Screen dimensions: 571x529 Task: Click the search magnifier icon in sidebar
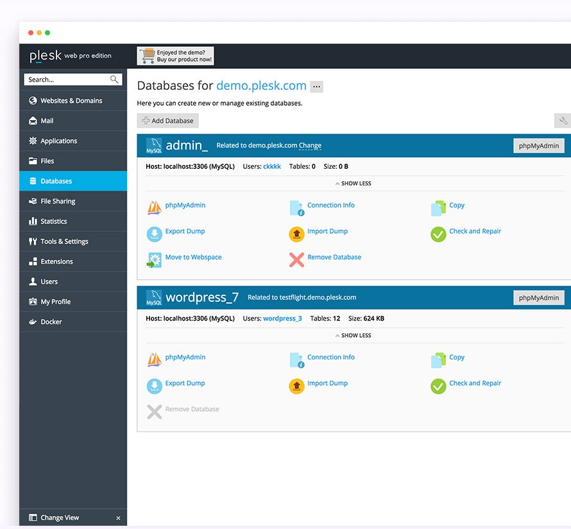point(114,79)
